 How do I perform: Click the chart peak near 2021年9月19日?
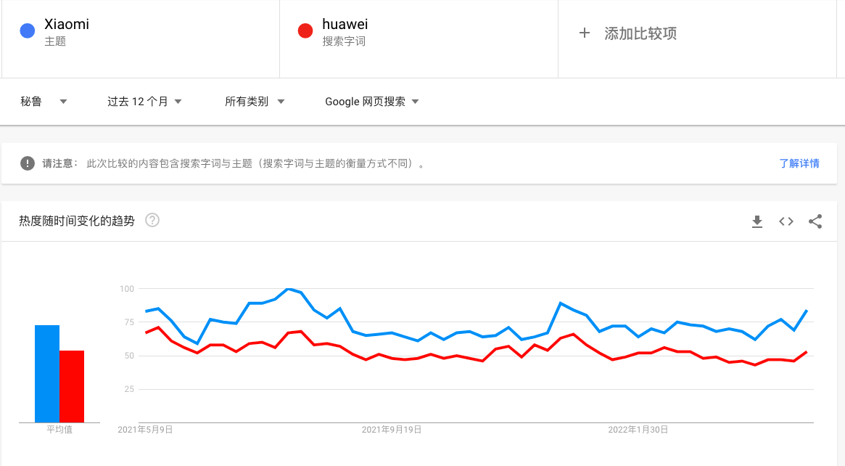pyautogui.click(x=288, y=289)
